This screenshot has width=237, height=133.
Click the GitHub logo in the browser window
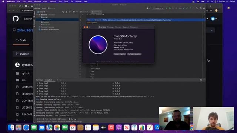[16, 19]
